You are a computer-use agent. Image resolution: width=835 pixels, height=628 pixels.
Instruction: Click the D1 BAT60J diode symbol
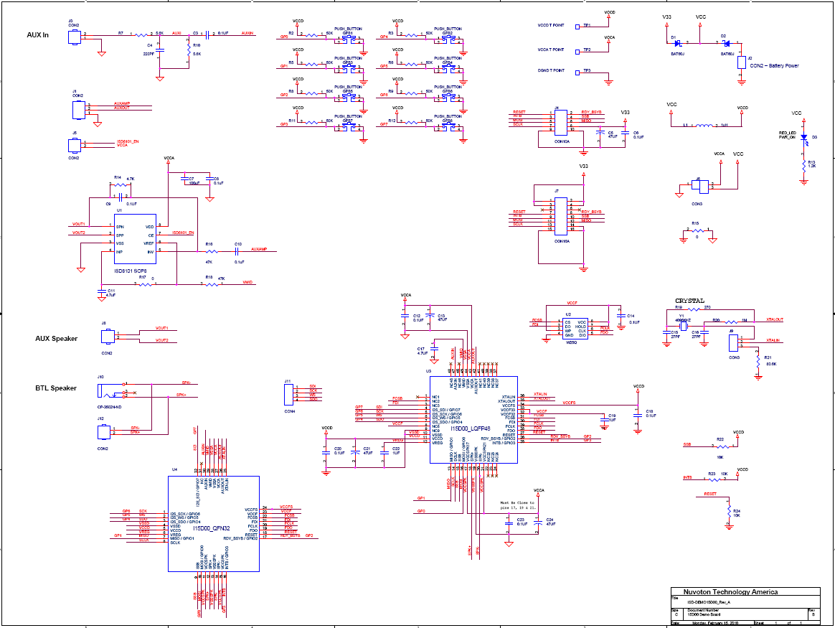676,42
